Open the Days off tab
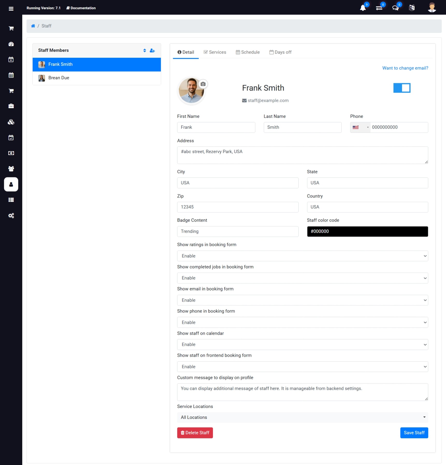 click(x=280, y=52)
